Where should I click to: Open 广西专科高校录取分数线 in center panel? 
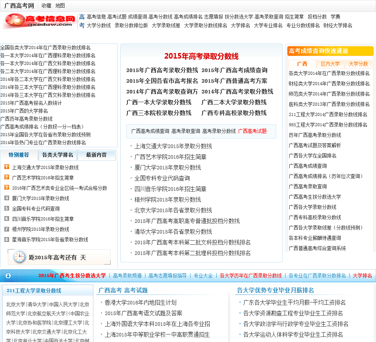(x=234, y=113)
